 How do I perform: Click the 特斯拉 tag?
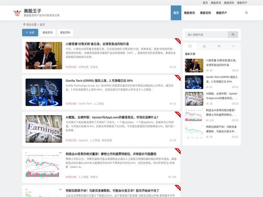[x=94, y=177]
